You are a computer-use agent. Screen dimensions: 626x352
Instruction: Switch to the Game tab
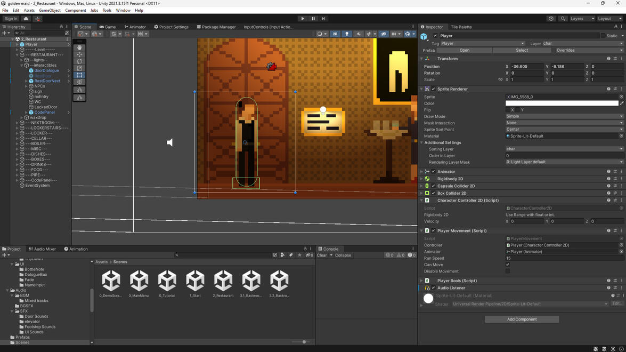tap(108, 27)
